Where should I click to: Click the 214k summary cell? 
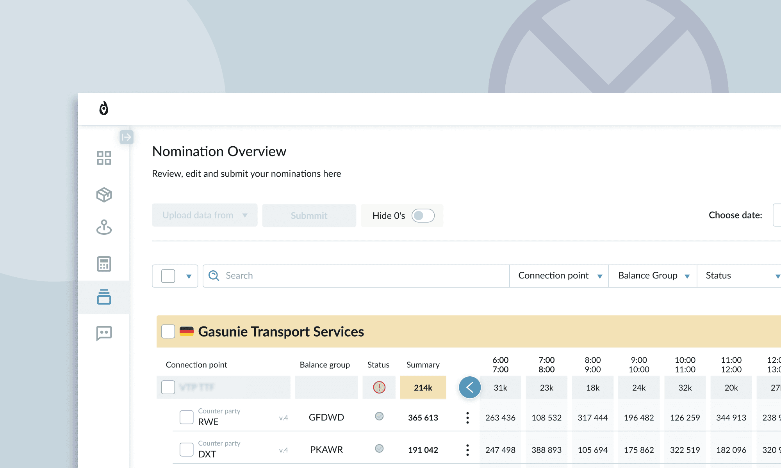tap(423, 387)
